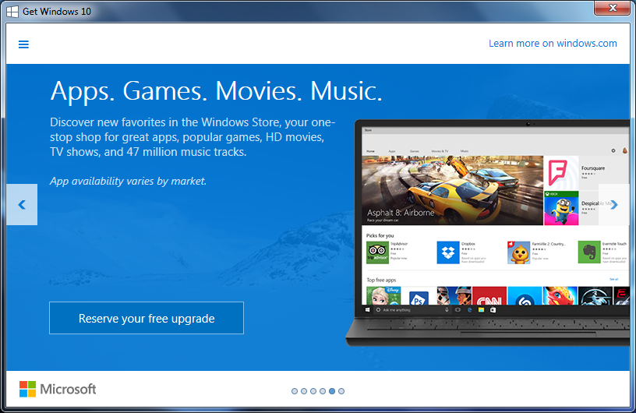The width and height of the screenshot is (636, 413).
Task: Advance to next slide with right arrow
Action: pyautogui.click(x=614, y=205)
